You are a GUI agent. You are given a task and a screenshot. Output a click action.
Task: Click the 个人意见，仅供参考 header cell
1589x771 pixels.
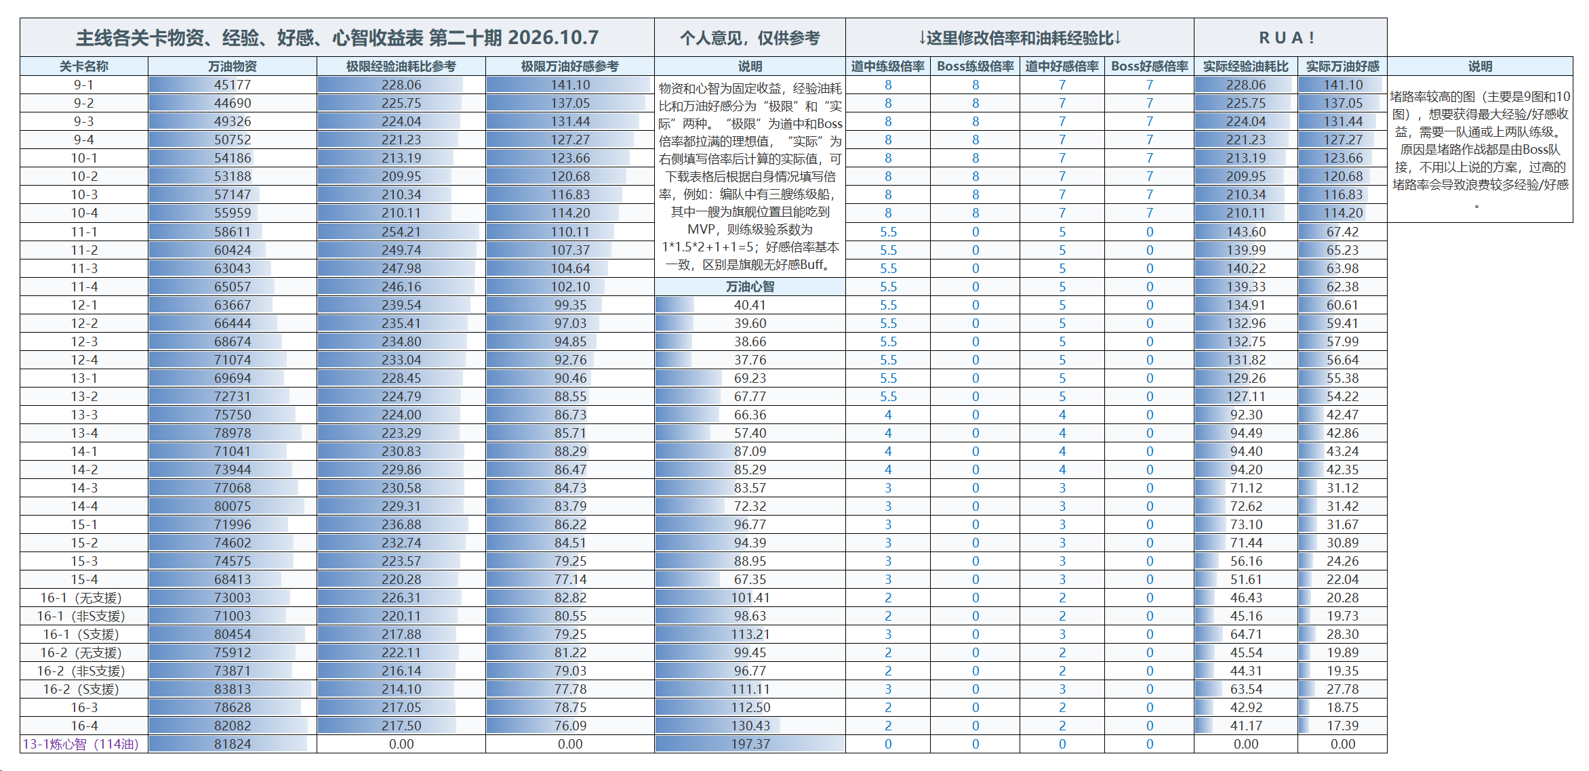coord(750,37)
